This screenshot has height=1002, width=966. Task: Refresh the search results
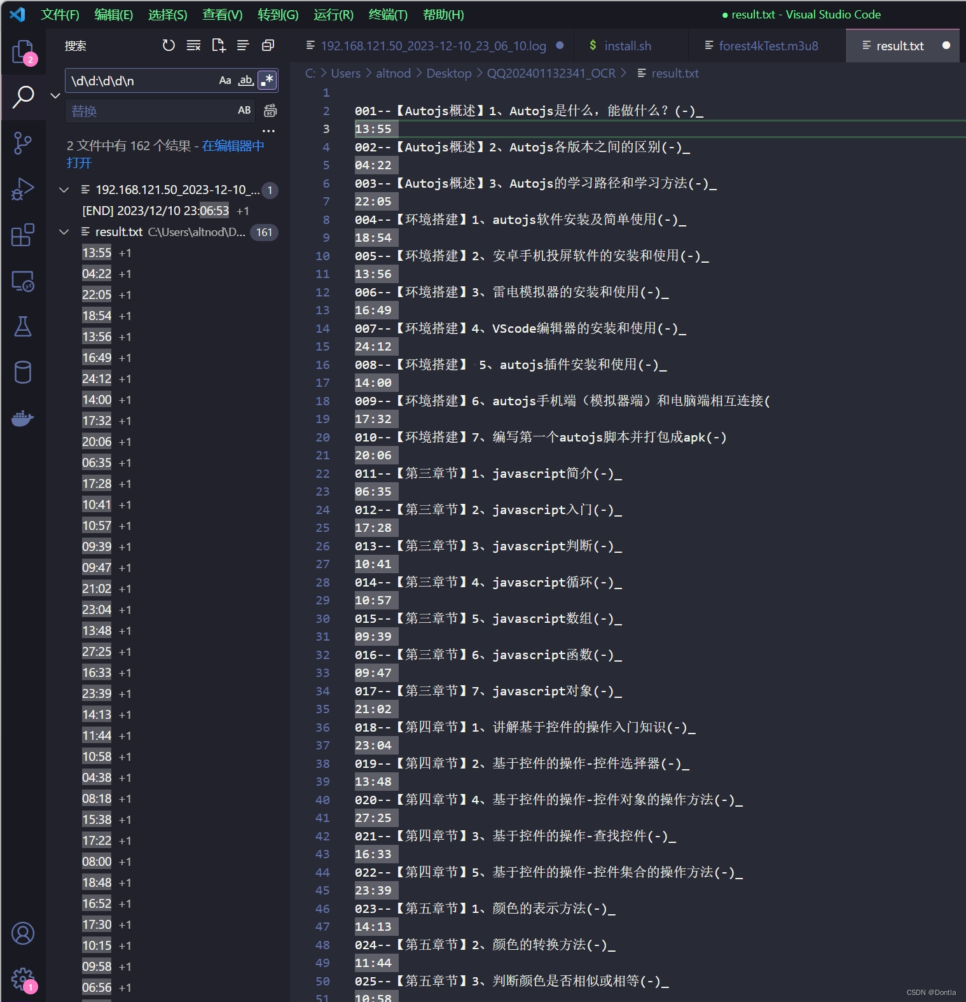coord(169,45)
